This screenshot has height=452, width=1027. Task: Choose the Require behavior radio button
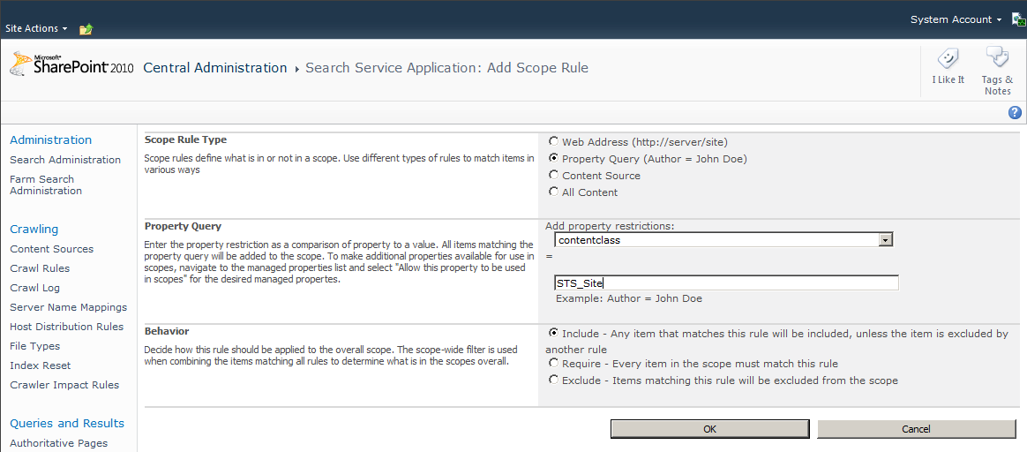554,362
